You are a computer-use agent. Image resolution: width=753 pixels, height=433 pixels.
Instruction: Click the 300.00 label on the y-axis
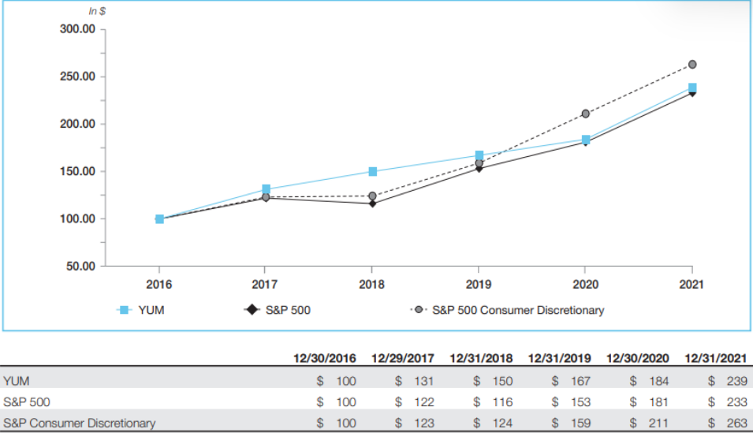[77, 29]
